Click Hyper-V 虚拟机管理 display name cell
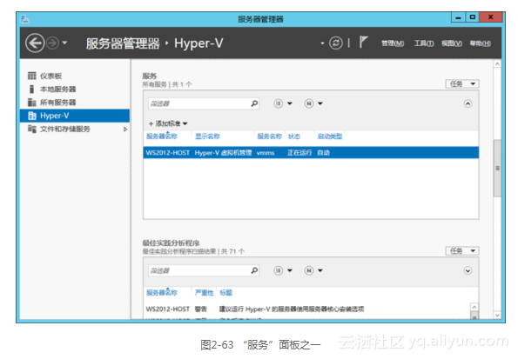The width and height of the screenshot is (518, 359). point(223,153)
